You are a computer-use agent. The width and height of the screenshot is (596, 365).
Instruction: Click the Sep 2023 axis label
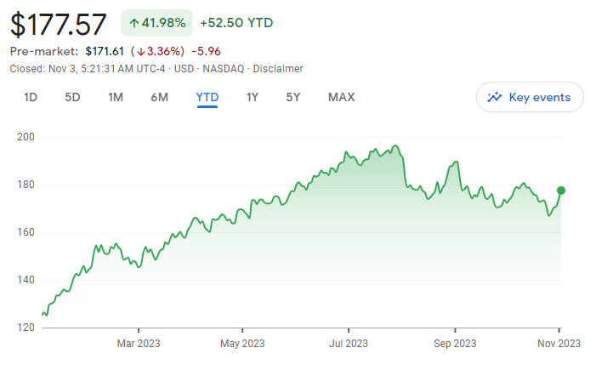pyautogui.click(x=455, y=344)
